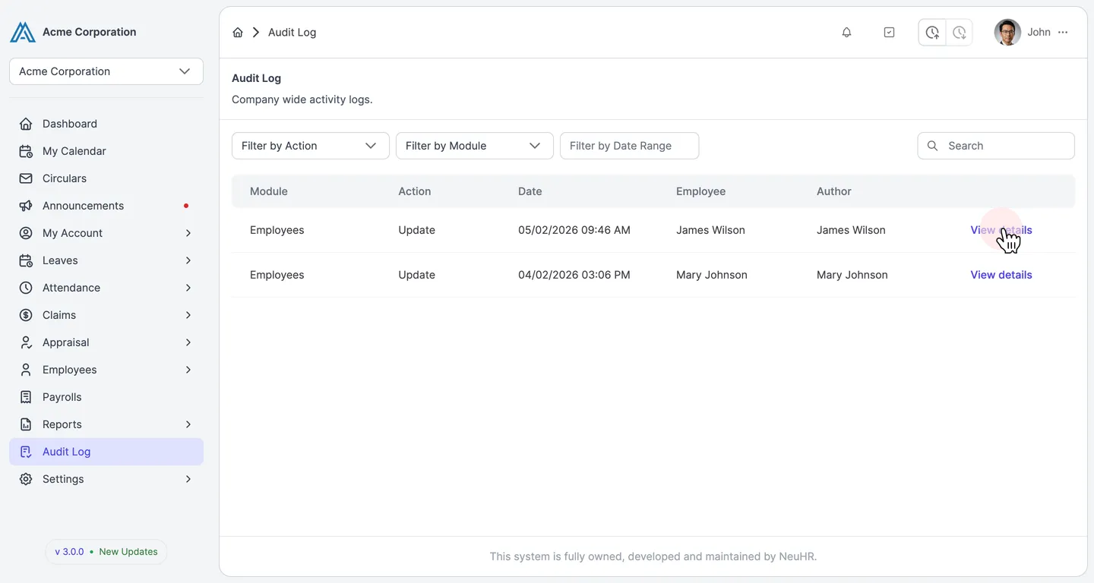Expand Leaves submenu chevron
The image size is (1094, 583).
(x=188, y=260)
